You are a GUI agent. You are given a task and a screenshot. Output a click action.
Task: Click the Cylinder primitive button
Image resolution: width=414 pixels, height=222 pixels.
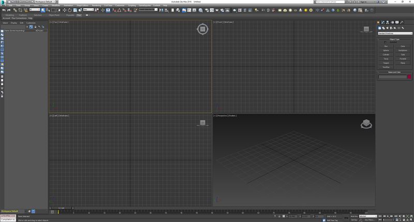click(386, 55)
